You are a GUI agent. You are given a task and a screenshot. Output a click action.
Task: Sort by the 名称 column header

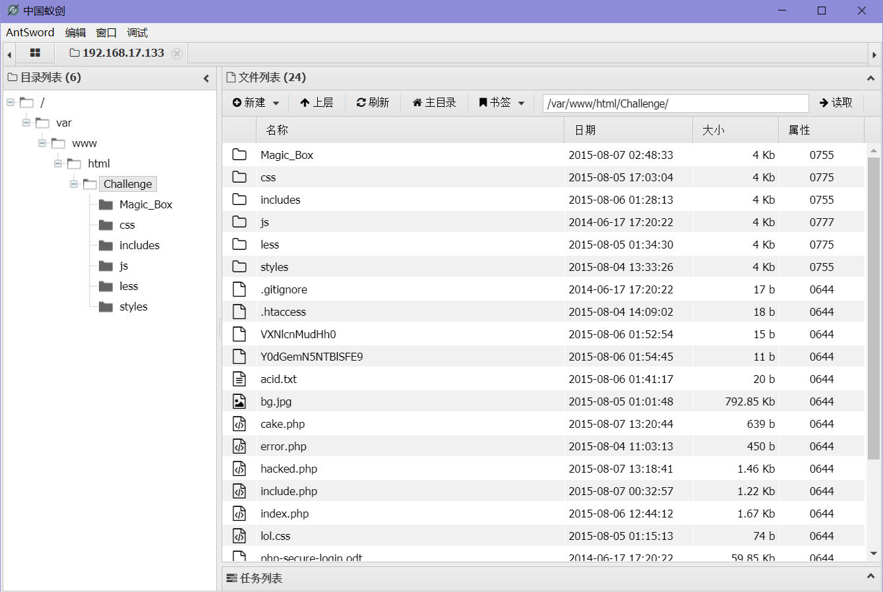coord(410,130)
